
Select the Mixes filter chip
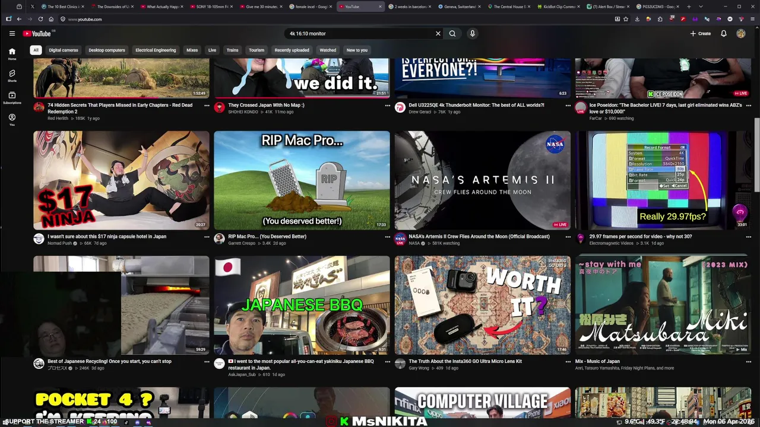[x=192, y=50]
